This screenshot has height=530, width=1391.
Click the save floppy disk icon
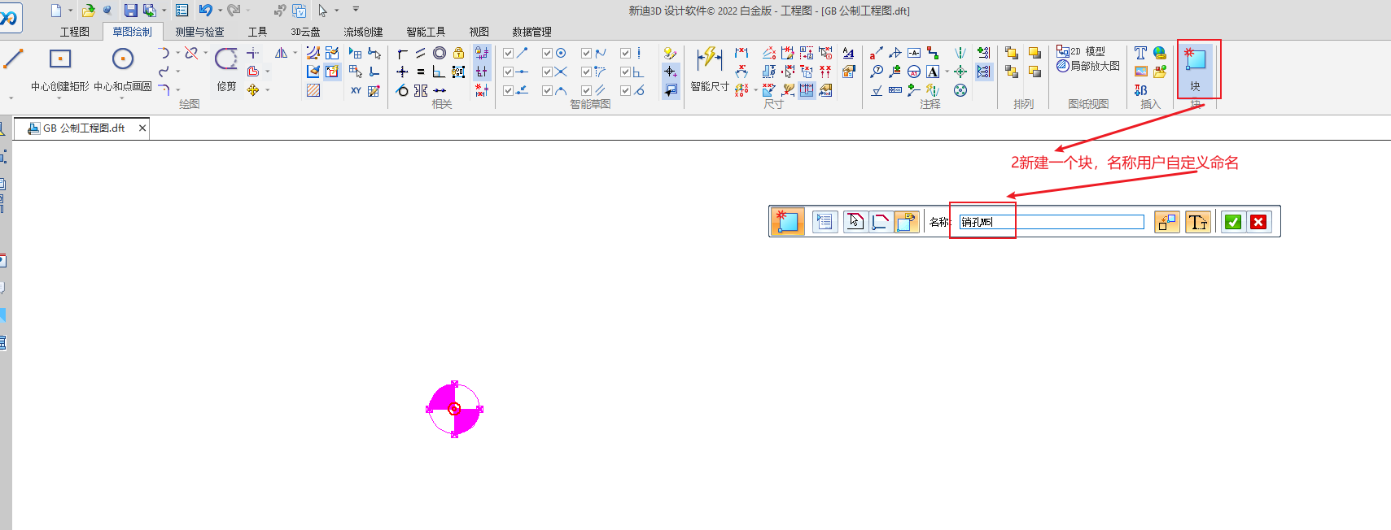tap(130, 11)
